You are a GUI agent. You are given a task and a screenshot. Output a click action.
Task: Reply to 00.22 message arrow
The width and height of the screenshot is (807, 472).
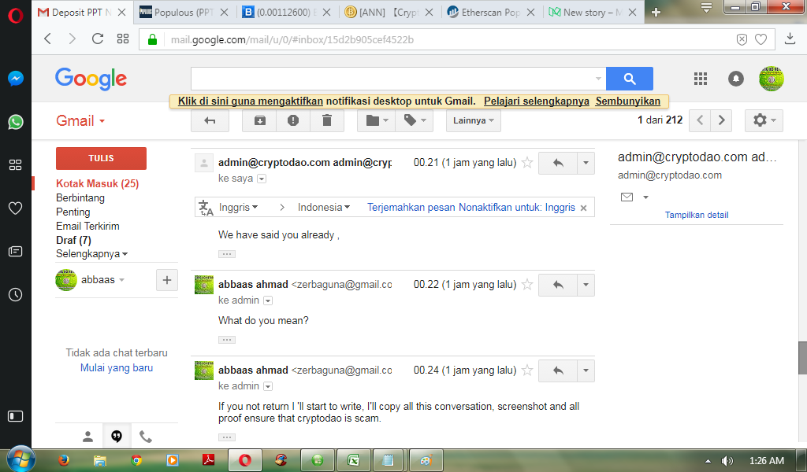tap(558, 285)
